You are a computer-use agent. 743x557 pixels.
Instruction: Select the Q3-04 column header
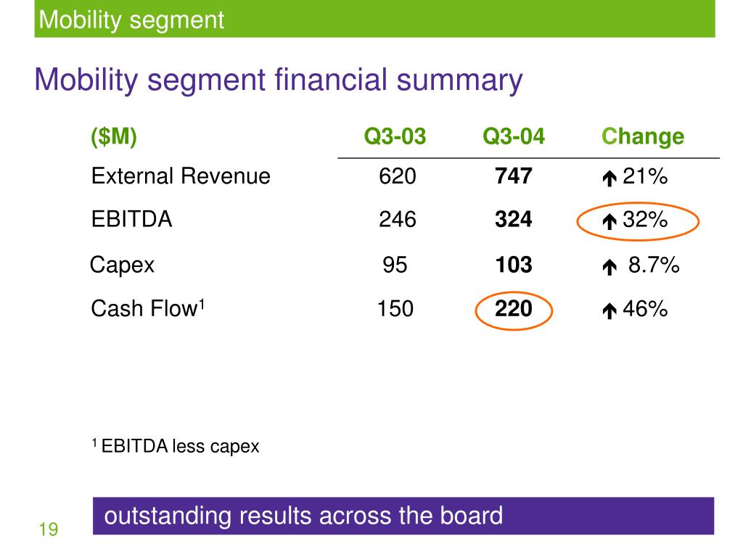click(x=514, y=136)
